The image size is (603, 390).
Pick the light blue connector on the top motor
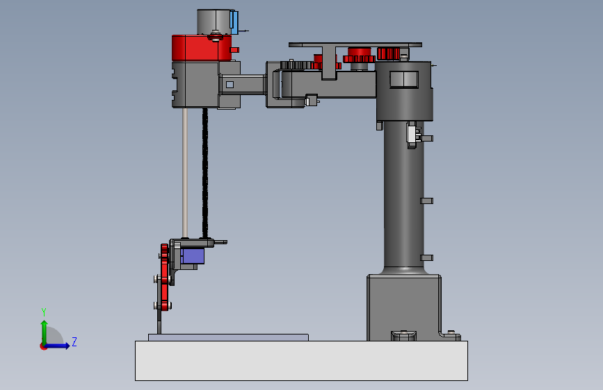pyautogui.click(x=234, y=22)
